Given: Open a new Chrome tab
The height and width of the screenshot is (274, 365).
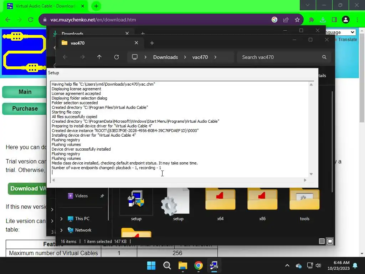Looking at the screenshot, I should tap(96, 6).
